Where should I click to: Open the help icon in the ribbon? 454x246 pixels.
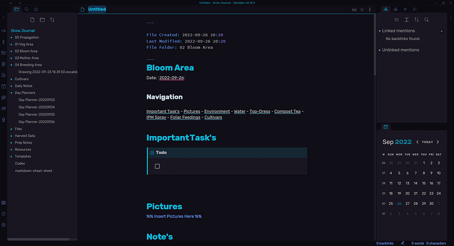(x=4, y=214)
